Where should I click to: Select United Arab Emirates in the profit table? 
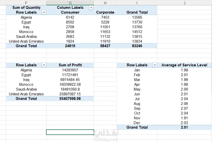coord(26,94)
